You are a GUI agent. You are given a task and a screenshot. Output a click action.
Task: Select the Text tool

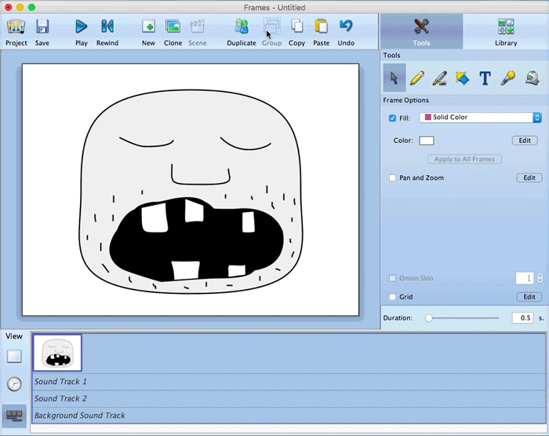click(485, 78)
